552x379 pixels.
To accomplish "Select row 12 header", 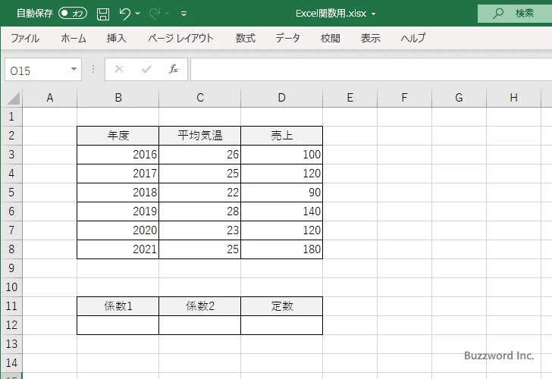I will pyautogui.click(x=11, y=325).
